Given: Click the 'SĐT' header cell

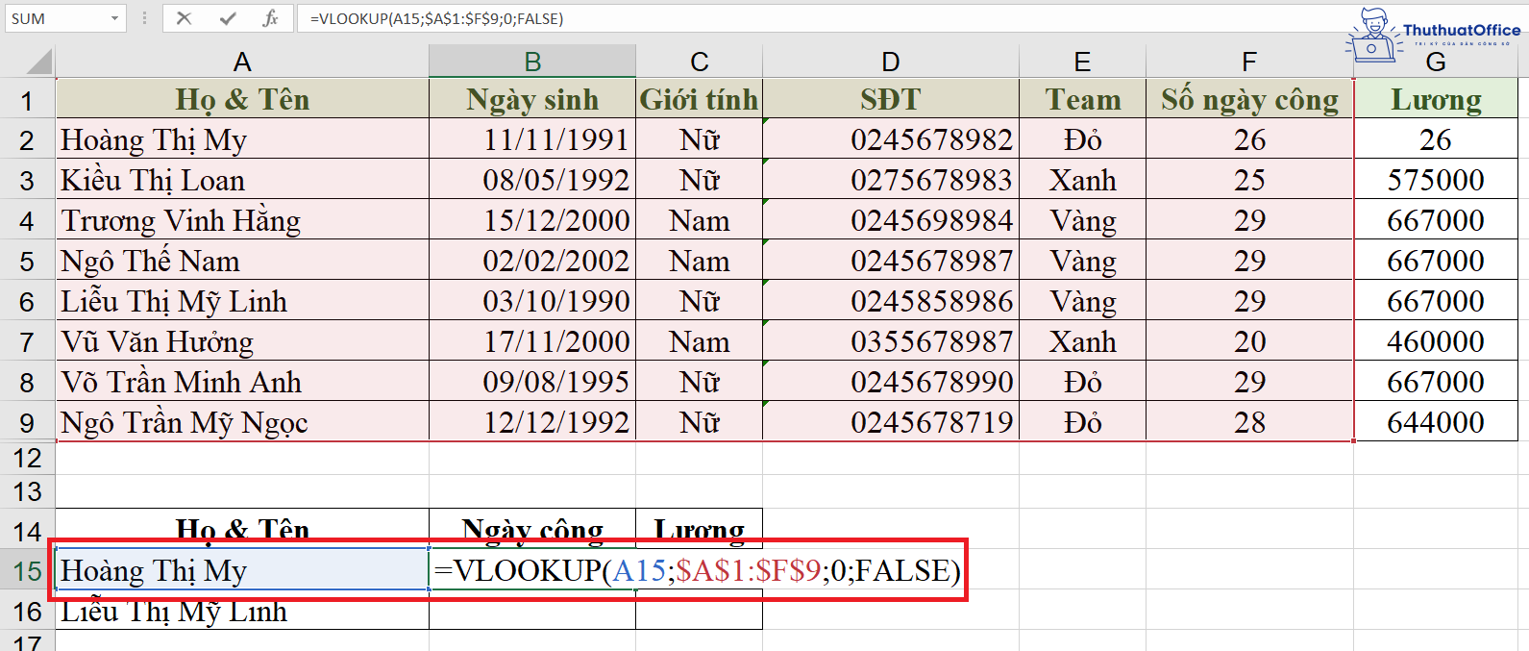Looking at the screenshot, I should [891, 99].
